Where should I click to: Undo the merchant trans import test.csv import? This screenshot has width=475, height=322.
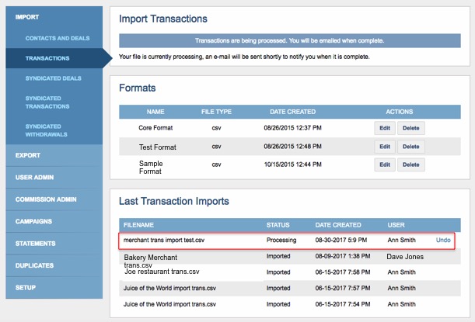443,240
